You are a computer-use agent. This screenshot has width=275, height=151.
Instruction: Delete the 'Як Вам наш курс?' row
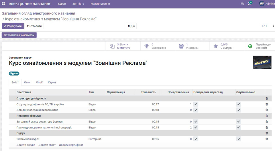(x=267, y=139)
